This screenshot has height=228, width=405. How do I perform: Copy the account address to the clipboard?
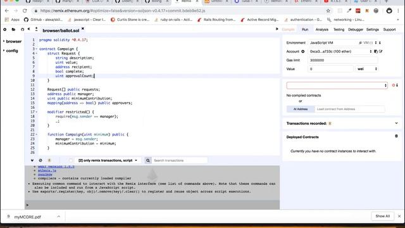(x=376, y=51)
